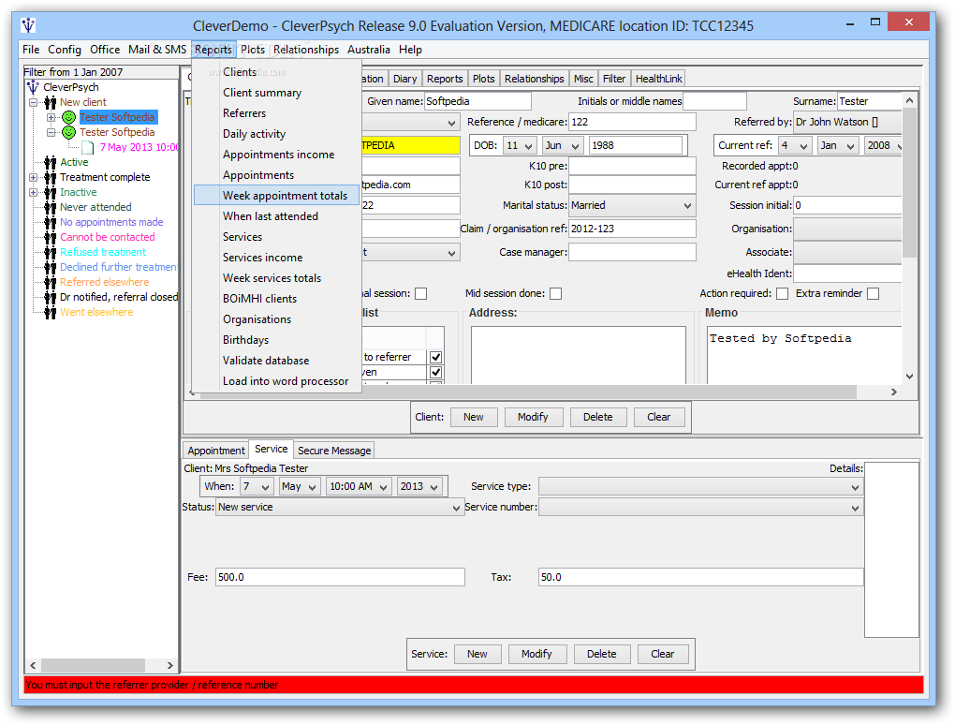
Task: Switch to the HealthLink tab
Action: pyautogui.click(x=658, y=79)
